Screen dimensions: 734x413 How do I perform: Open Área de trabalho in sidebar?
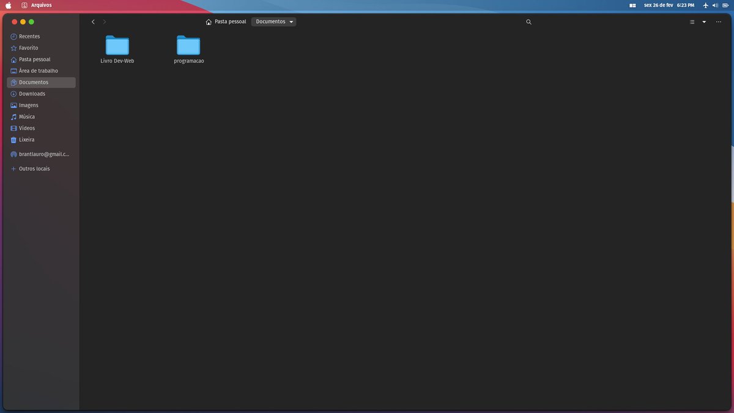click(x=41, y=71)
